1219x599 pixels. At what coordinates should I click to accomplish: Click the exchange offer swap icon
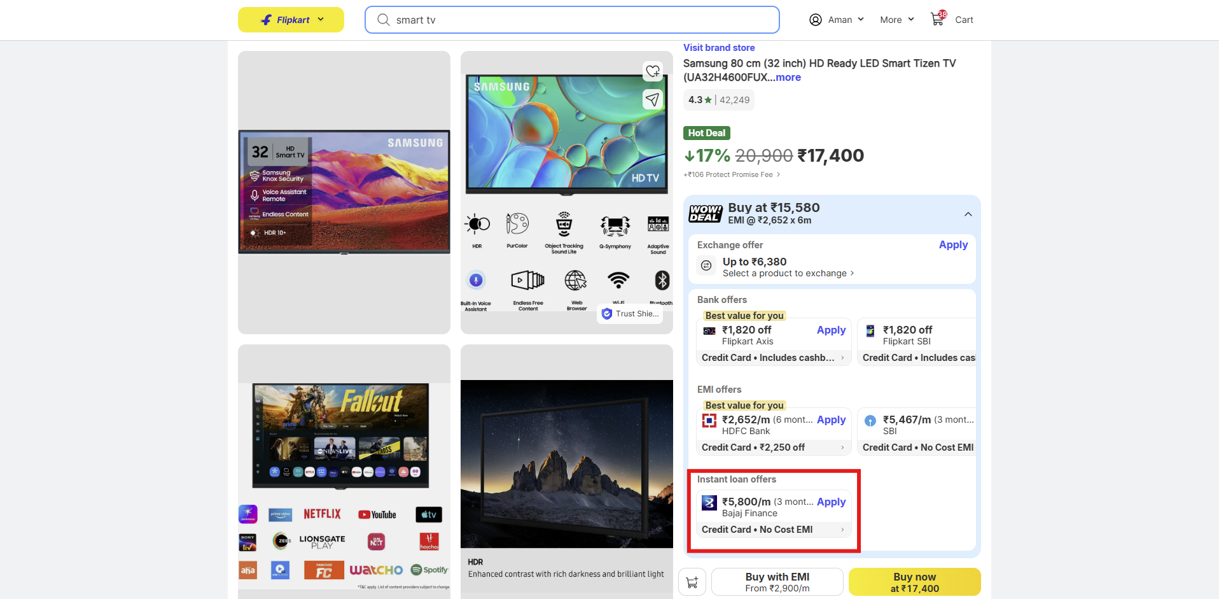pos(706,265)
